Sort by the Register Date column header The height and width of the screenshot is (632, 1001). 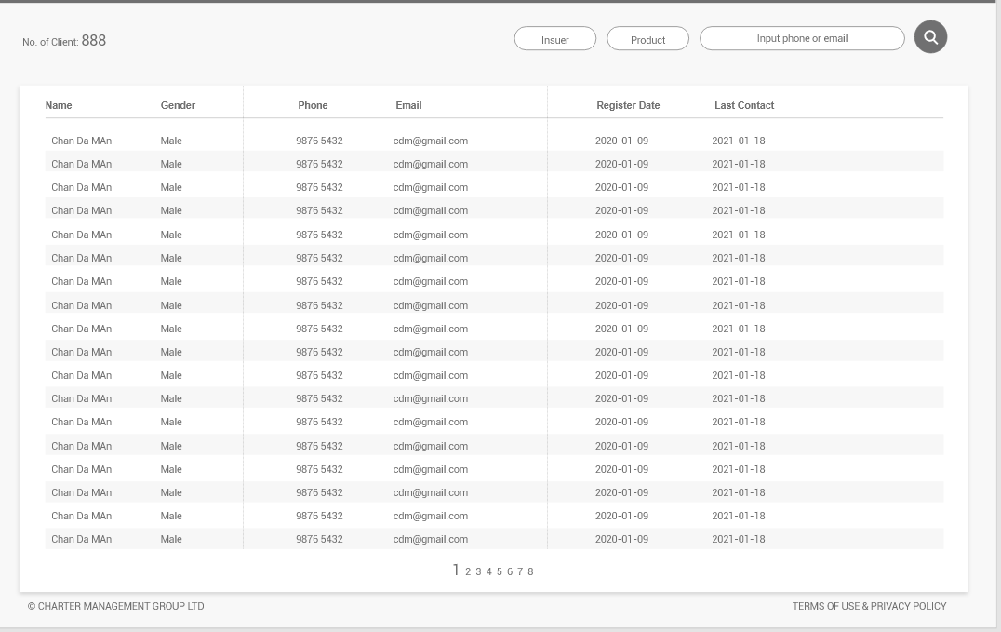(x=628, y=105)
